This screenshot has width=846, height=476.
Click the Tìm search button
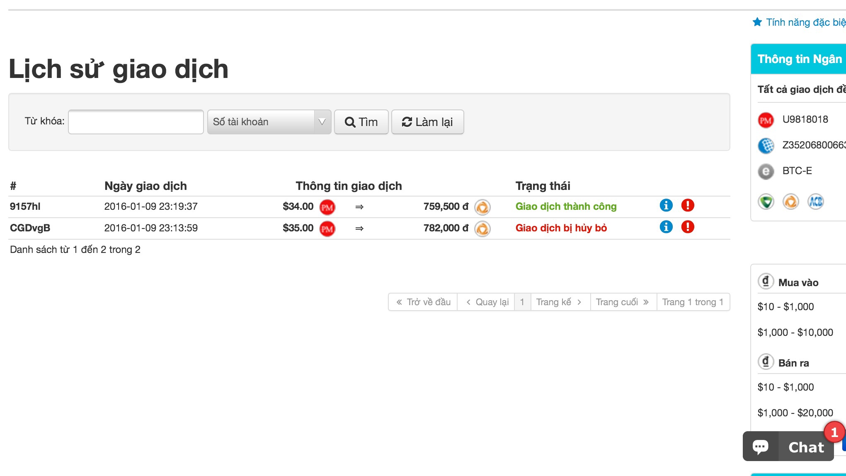pos(361,122)
